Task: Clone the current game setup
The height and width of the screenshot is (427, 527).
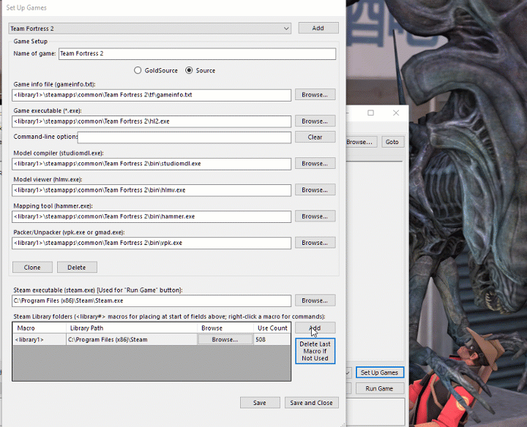Action: tap(32, 268)
